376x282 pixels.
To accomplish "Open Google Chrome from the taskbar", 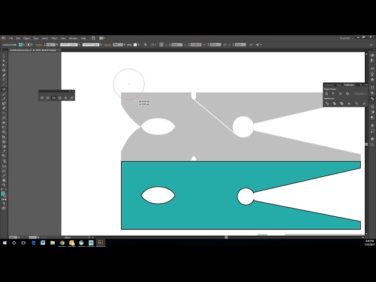I will tap(62, 243).
